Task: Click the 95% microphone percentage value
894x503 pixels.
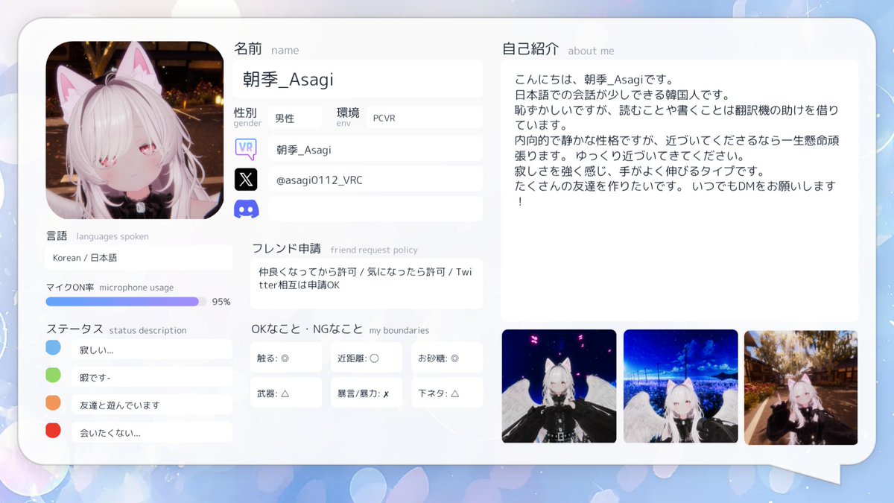Action: pos(221,302)
